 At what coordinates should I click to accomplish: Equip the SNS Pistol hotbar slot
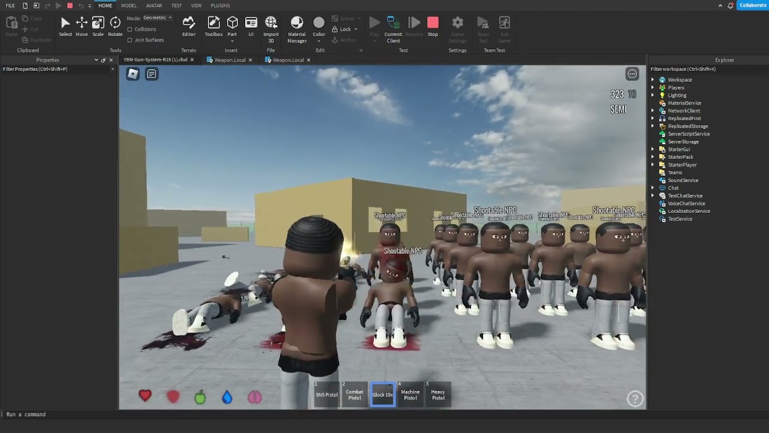[x=327, y=395]
